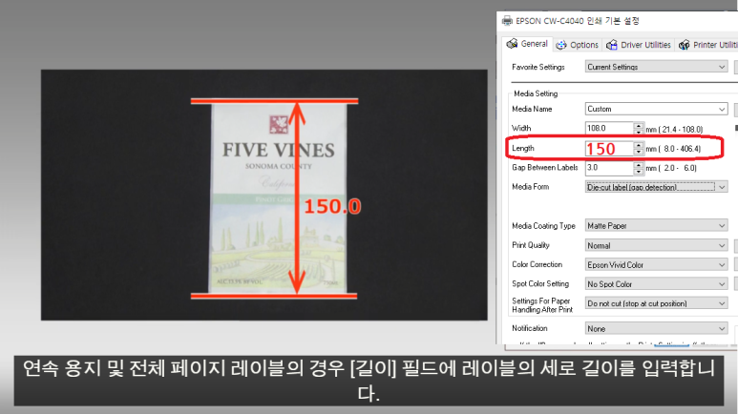The height and width of the screenshot is (414, 738).
Task: Click the Printer Utilities tab icon
Action: [685, 45]
